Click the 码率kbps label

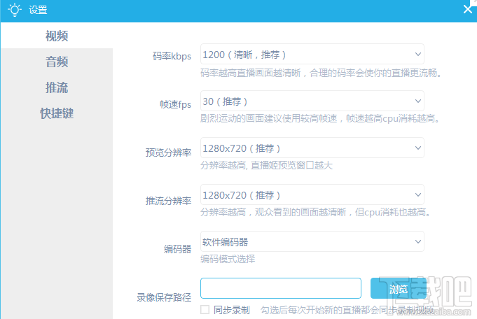(x=172, y=56)
